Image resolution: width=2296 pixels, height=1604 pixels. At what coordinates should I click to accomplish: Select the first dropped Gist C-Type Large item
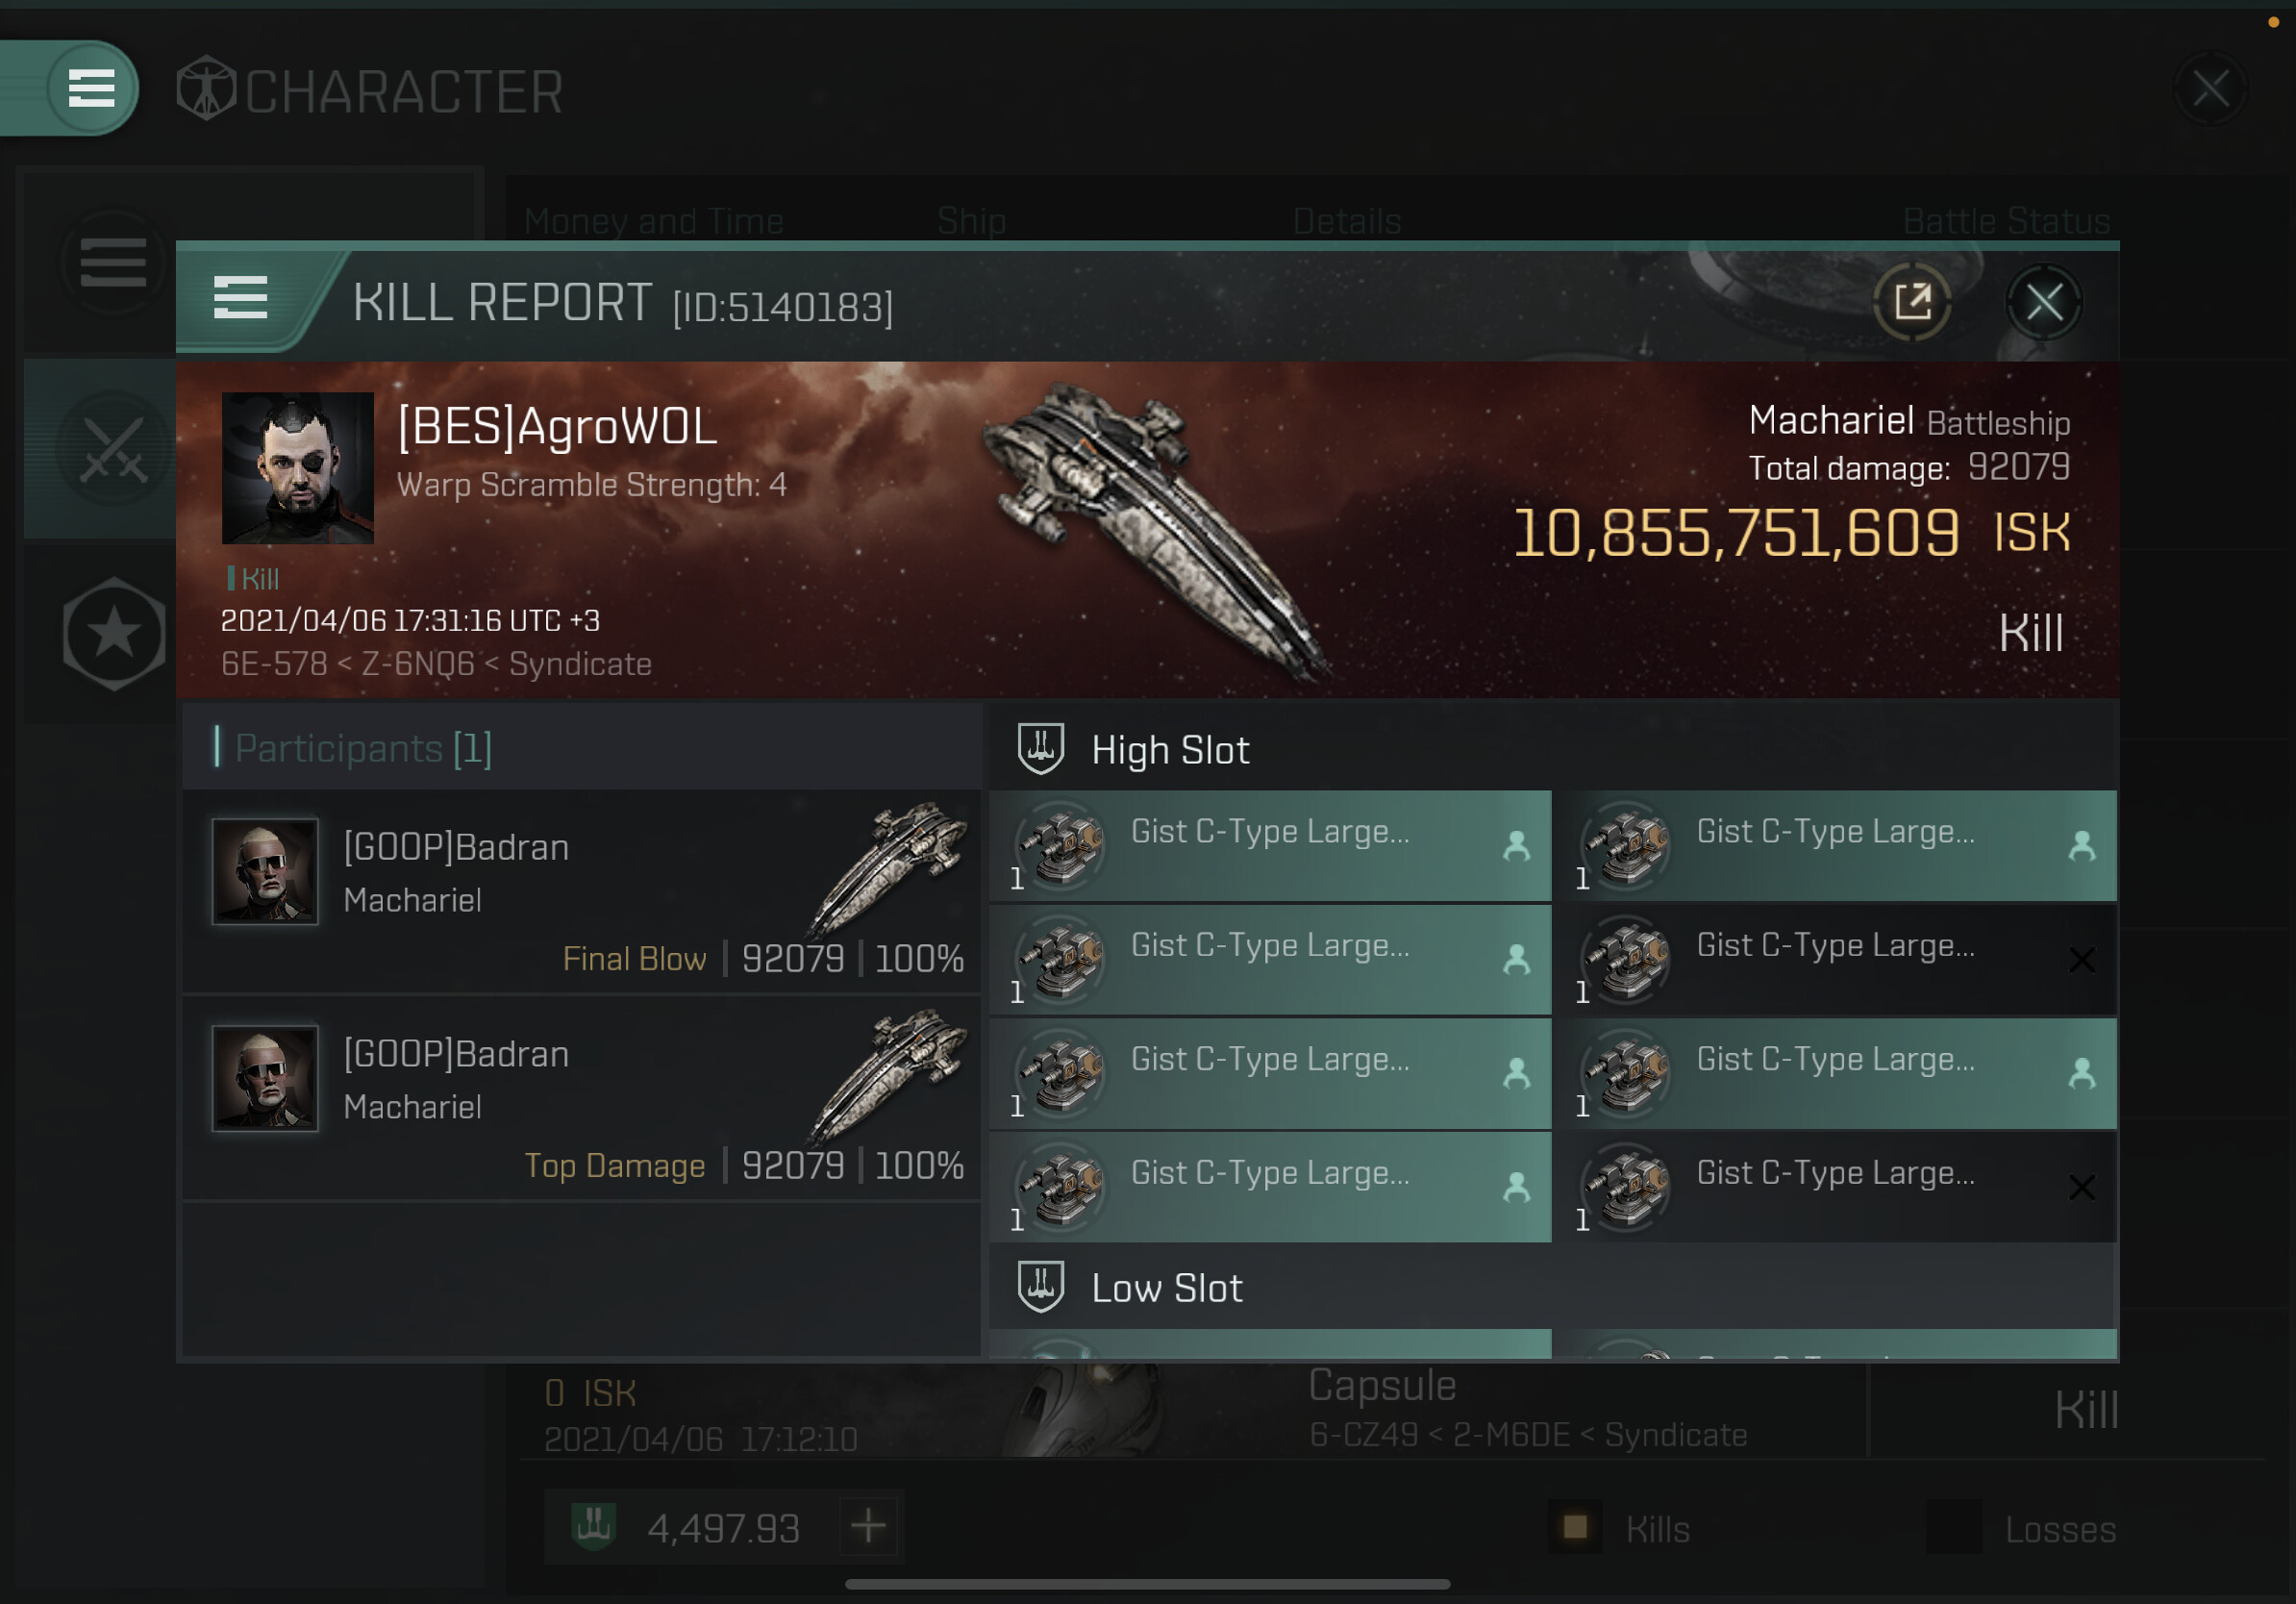click(1270, 846)
